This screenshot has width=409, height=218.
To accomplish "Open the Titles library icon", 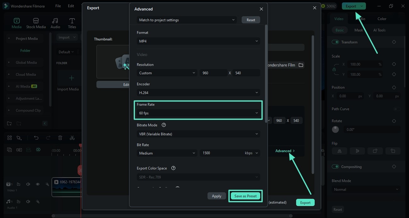I will (72, 21).
